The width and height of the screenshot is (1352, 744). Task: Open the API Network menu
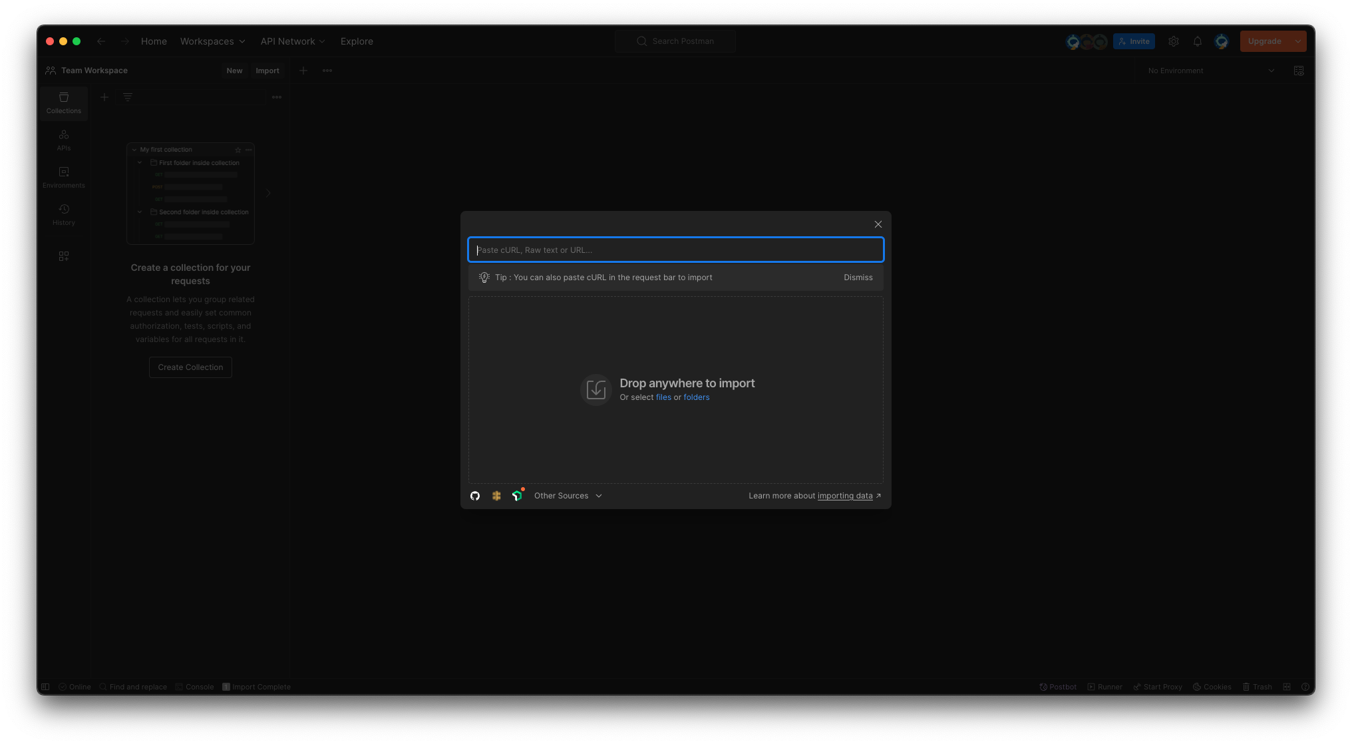293,41
